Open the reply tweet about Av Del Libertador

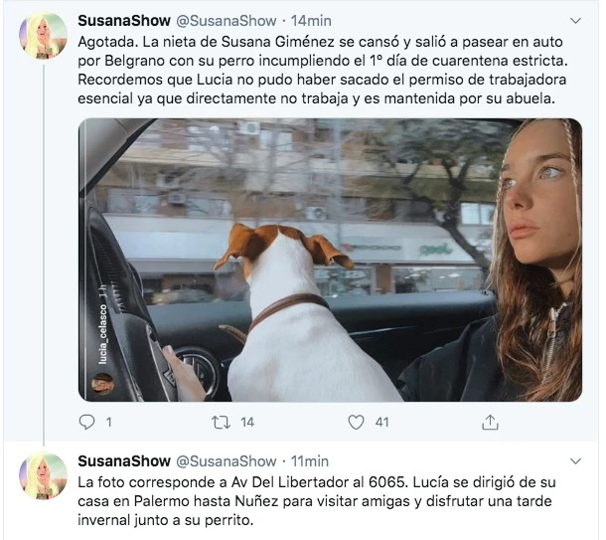317,501
